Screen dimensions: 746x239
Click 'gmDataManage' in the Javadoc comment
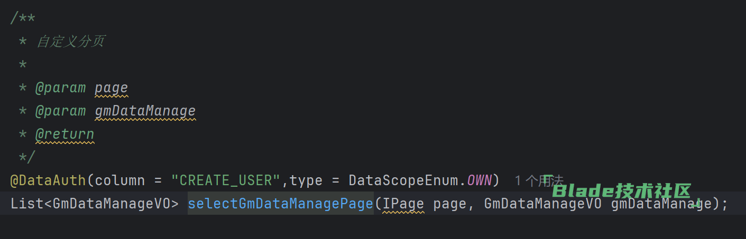coord(145,111)
